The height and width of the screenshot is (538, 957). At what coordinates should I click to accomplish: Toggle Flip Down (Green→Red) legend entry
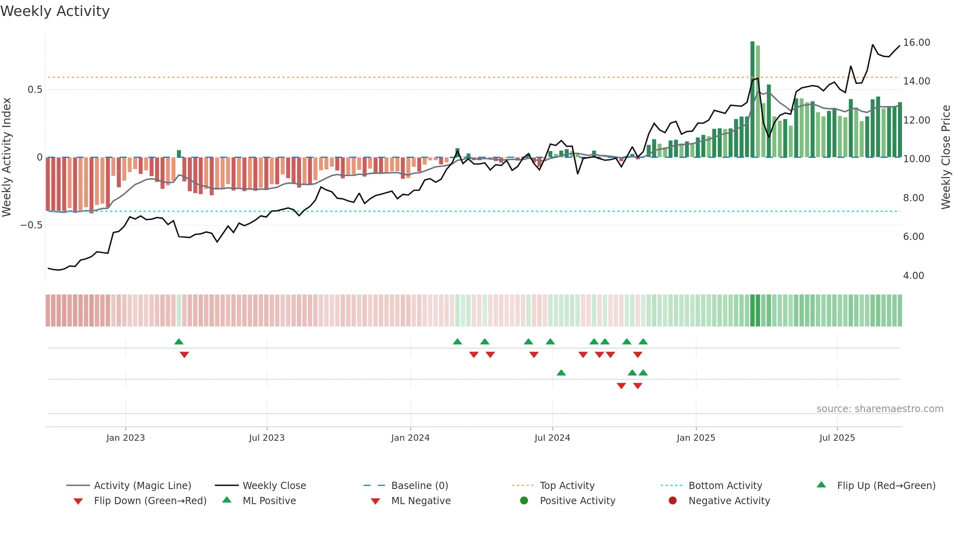click(140, 501)
